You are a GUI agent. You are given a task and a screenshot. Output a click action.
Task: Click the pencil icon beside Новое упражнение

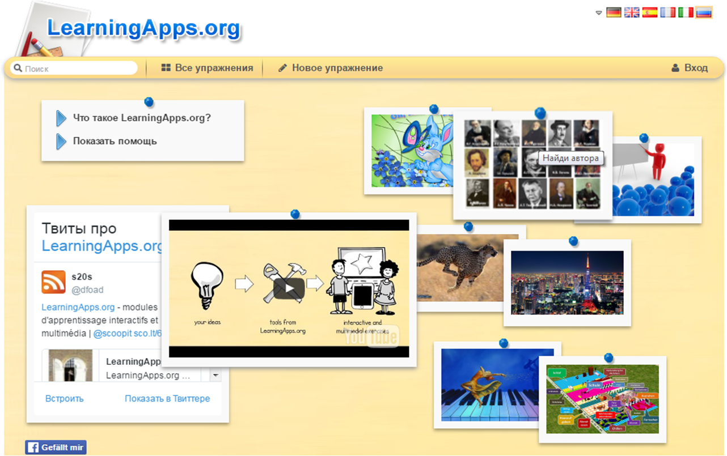[x=282, y=68]
